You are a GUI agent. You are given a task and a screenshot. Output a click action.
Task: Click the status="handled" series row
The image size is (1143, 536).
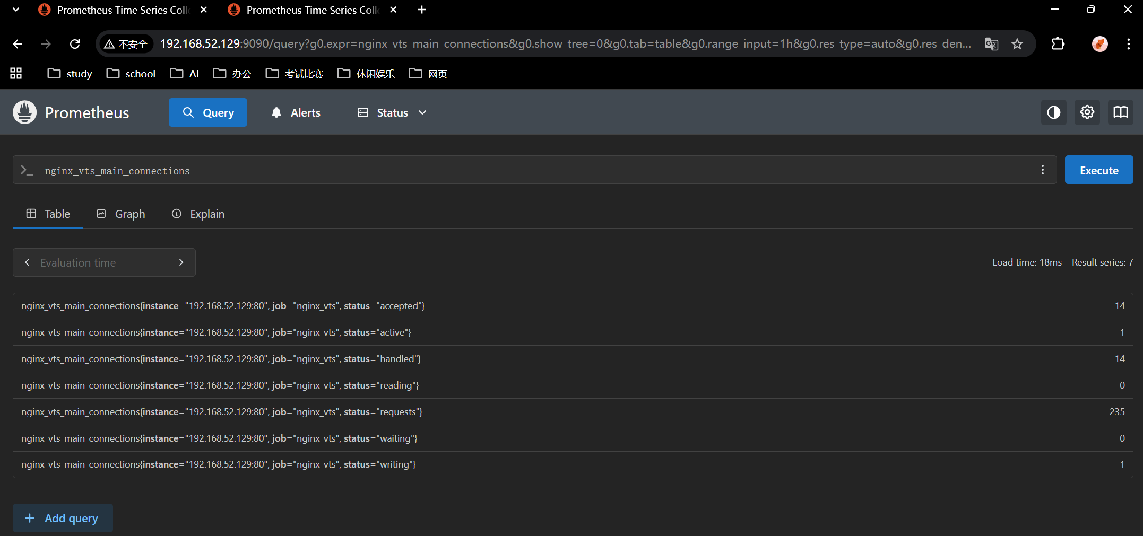[573, 359]
